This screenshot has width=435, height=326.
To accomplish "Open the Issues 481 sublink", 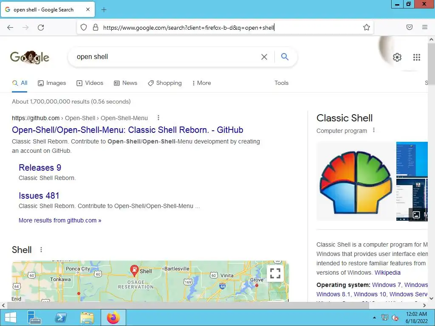I will [39, 195].
